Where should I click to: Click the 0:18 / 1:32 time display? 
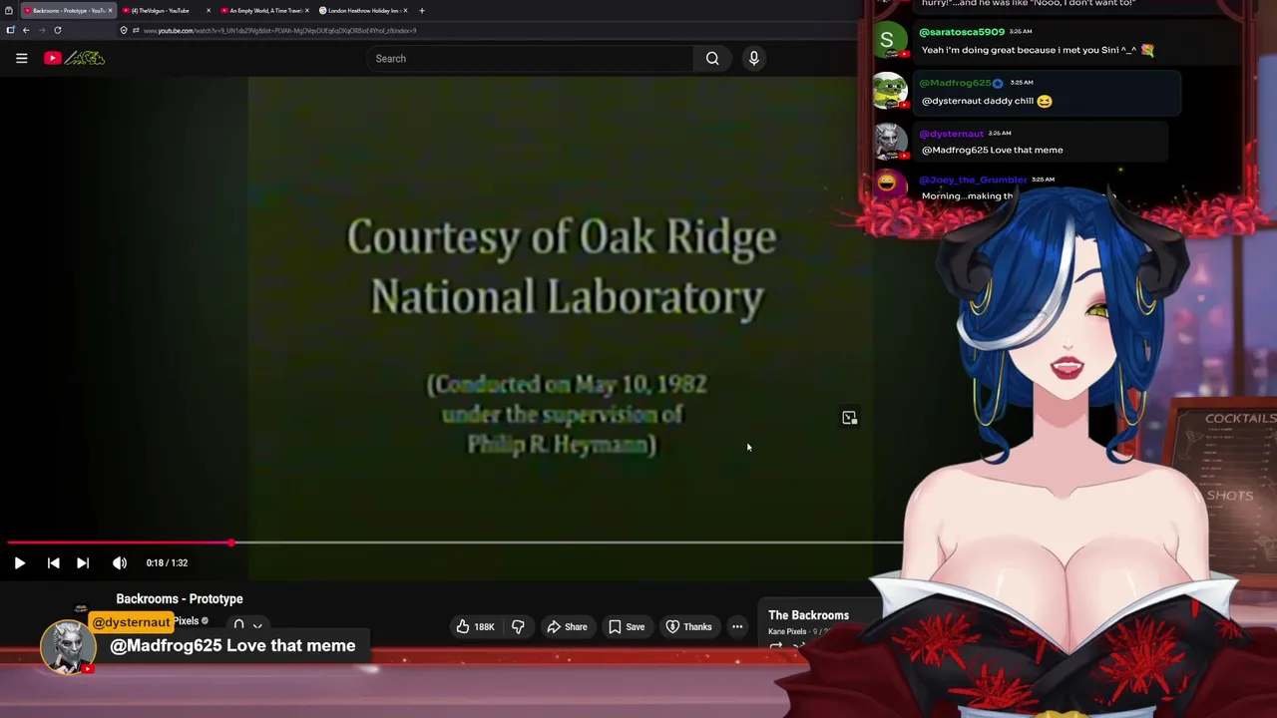click(167, 562)
